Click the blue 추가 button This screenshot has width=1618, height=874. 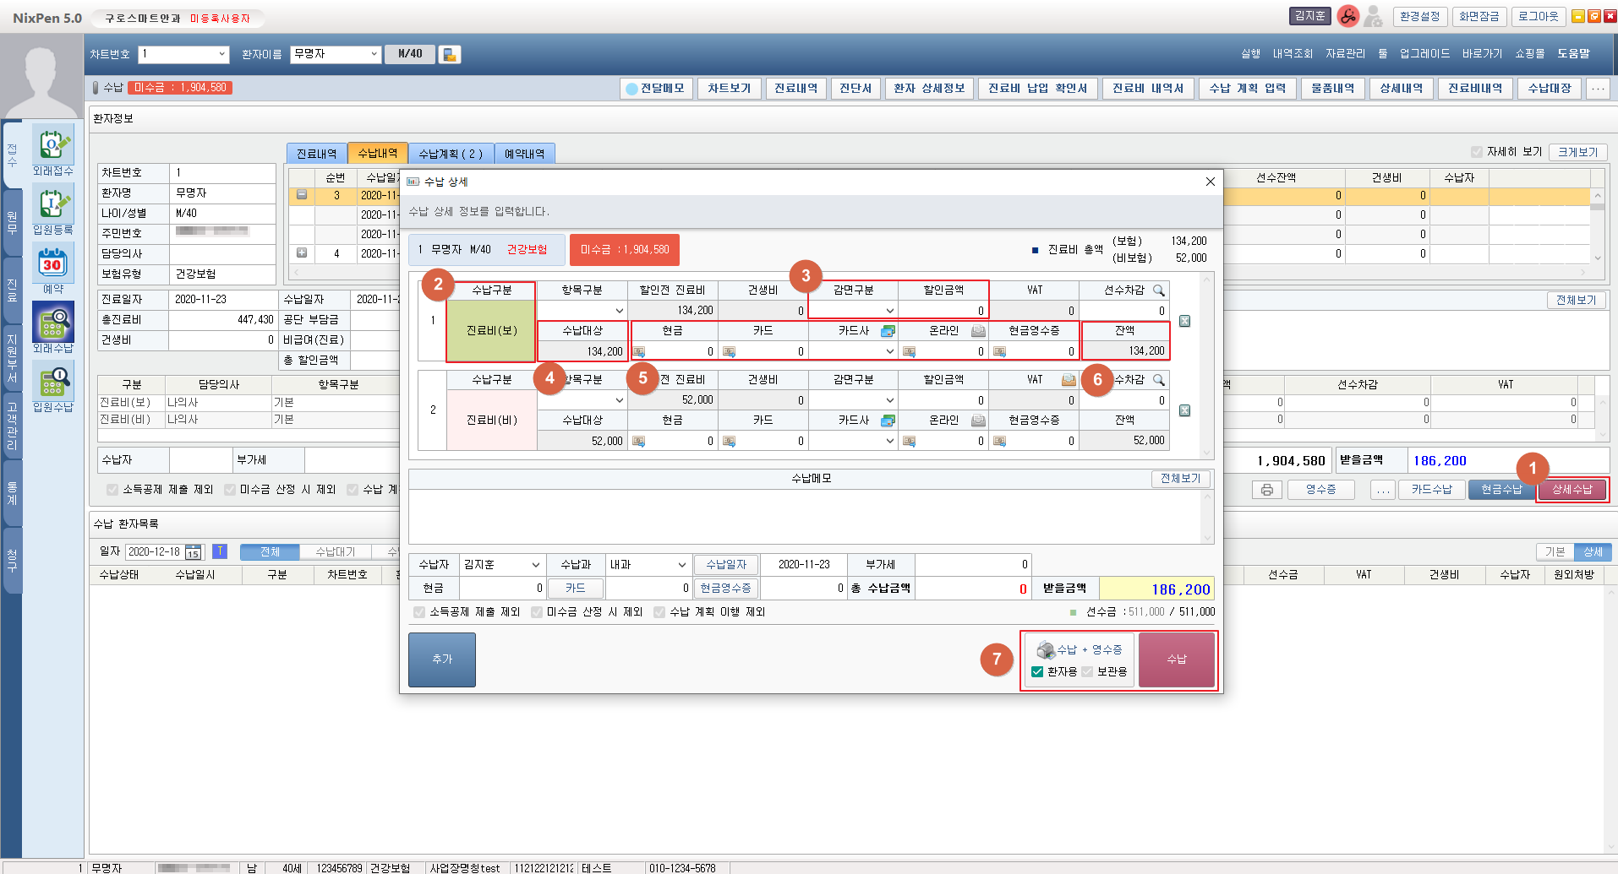pos(442,660)
